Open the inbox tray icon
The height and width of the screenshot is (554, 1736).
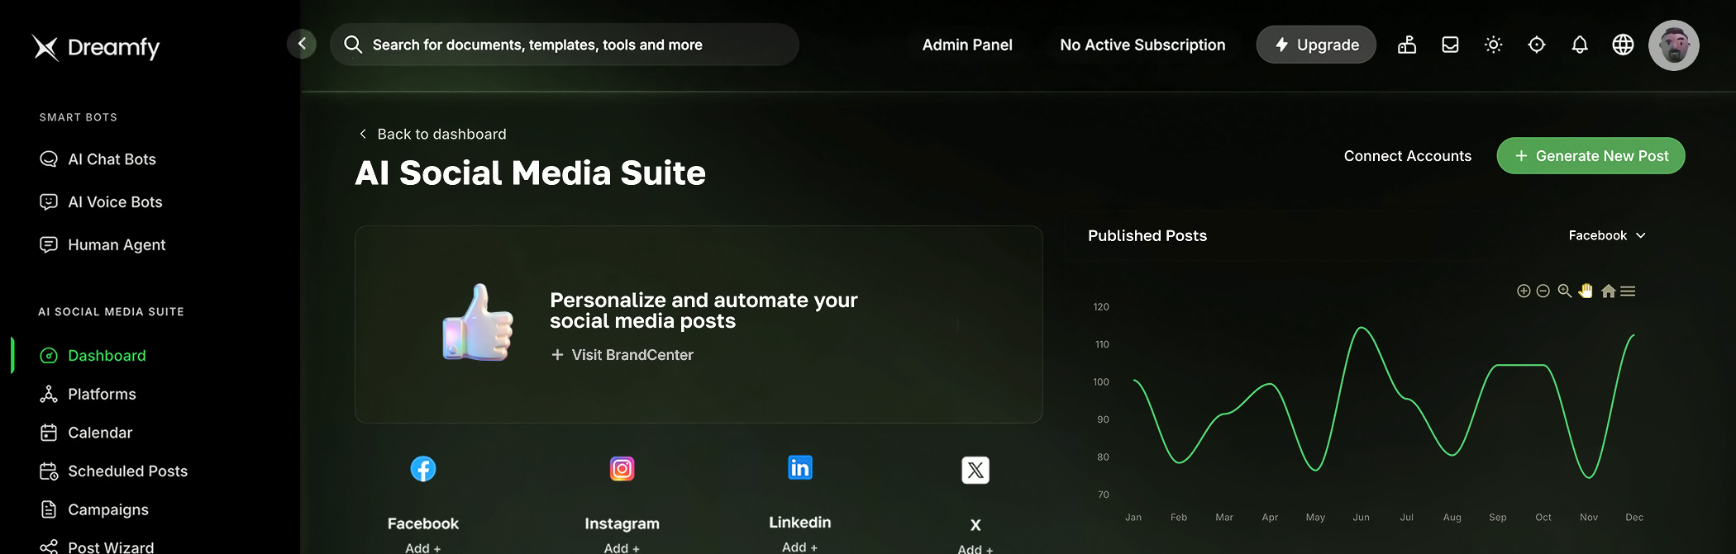click(x=1450, y=45)
